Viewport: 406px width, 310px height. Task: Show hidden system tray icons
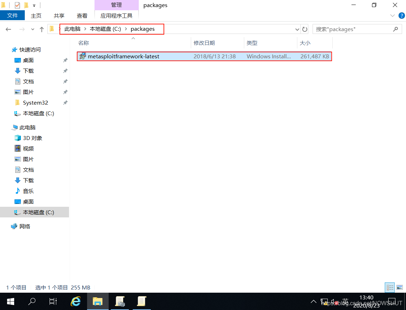pyautogui.click(x=314, y=302)
